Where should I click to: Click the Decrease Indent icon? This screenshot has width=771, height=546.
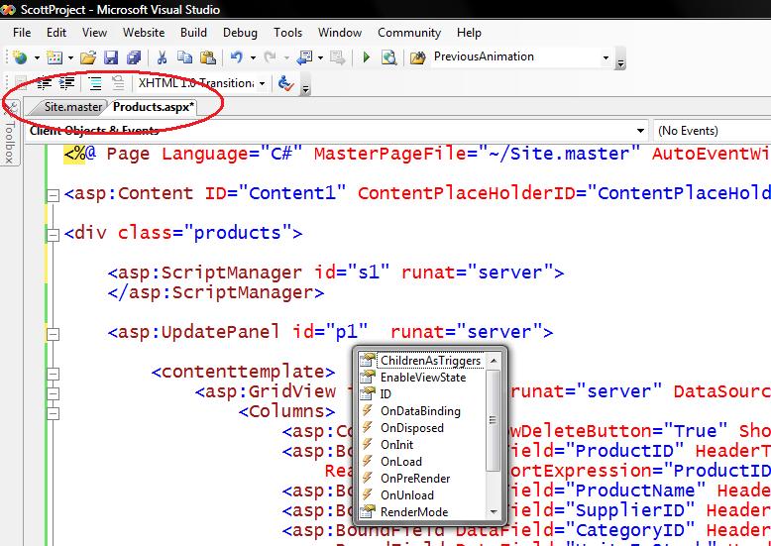[x=45, y=83]
